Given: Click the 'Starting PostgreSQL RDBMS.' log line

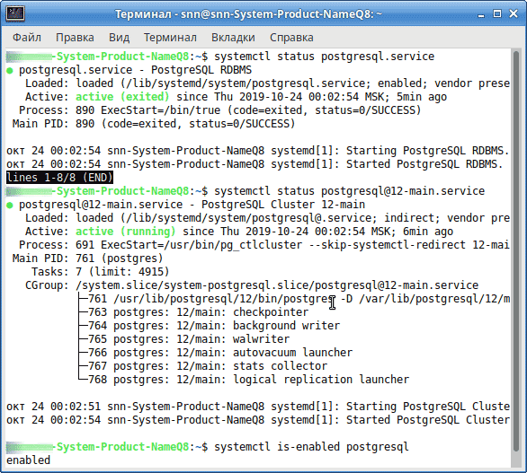Looking at the screenshot, I should point(258,151).
